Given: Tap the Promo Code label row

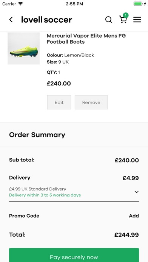Looking at the screenshot, I should click(x=74, y=216).
